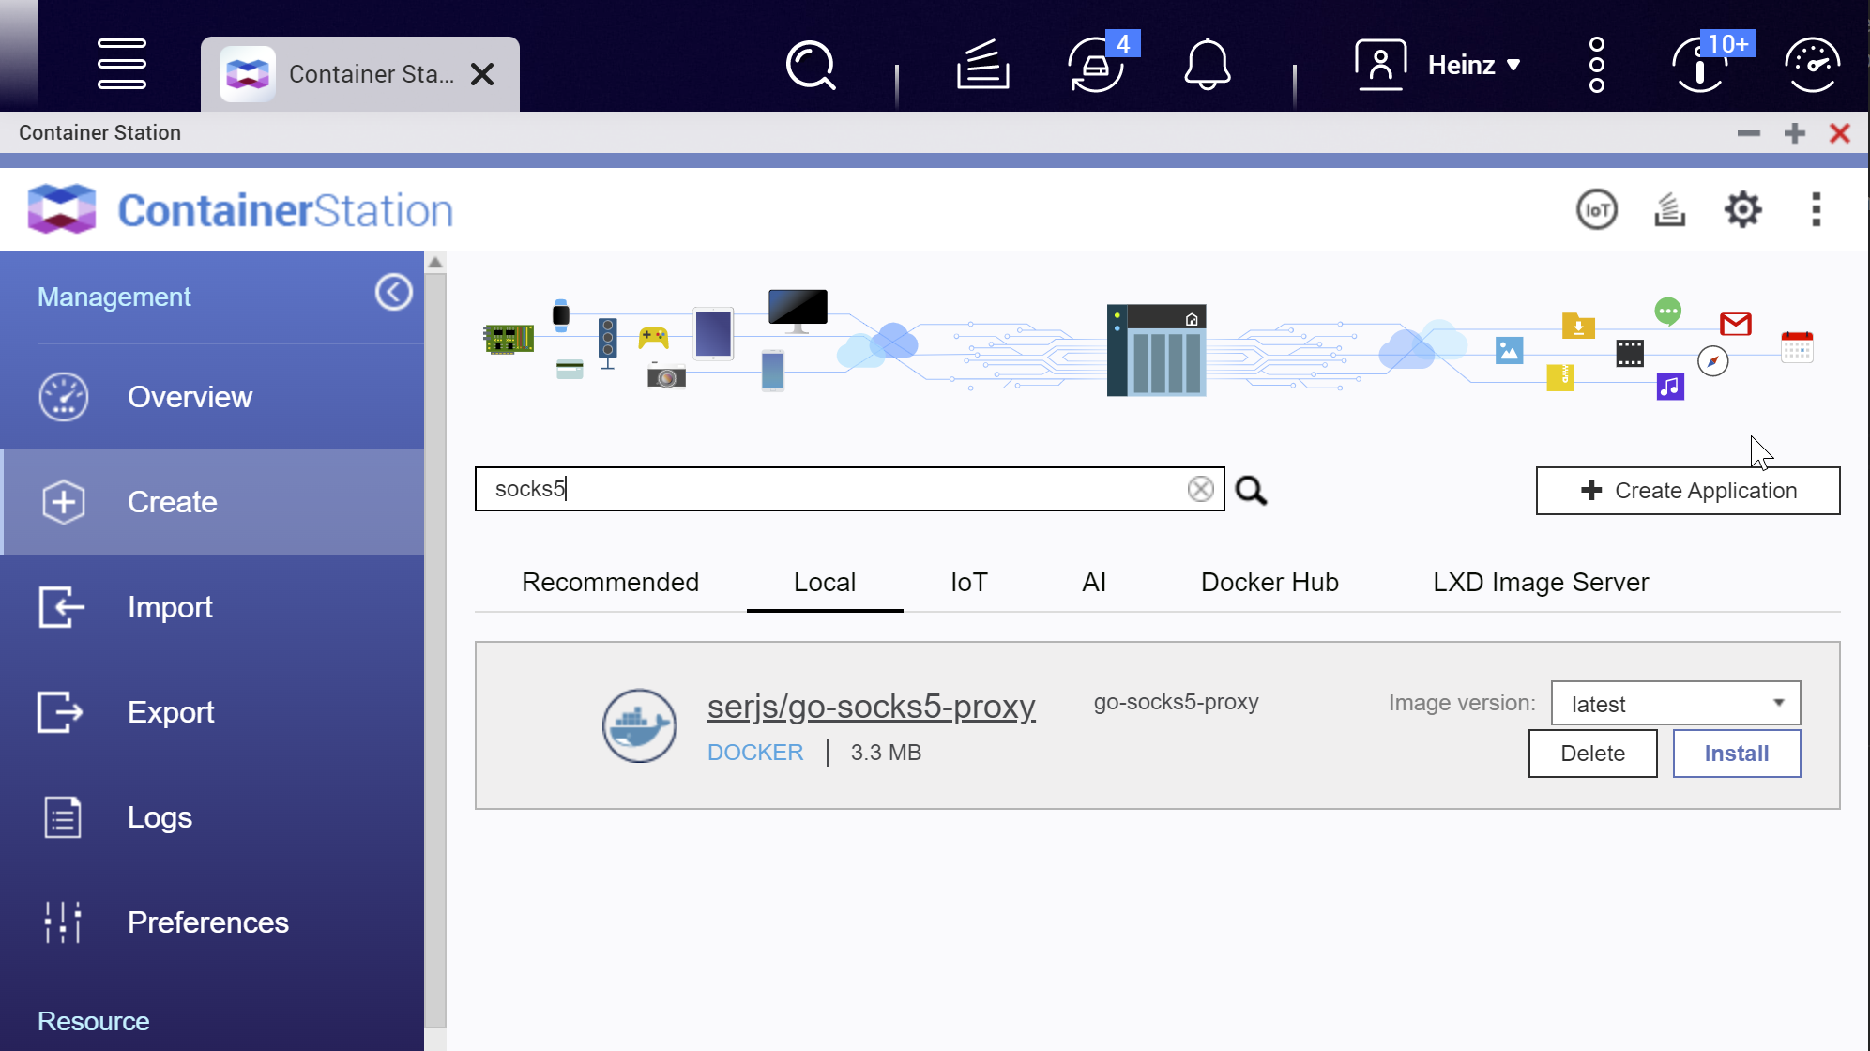Open the three-dot more menu in Container Station
The width and height of the screenshot is (1870, 1051).
[1816, 209]
